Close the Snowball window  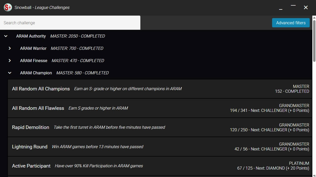click(x=306, y=8)
